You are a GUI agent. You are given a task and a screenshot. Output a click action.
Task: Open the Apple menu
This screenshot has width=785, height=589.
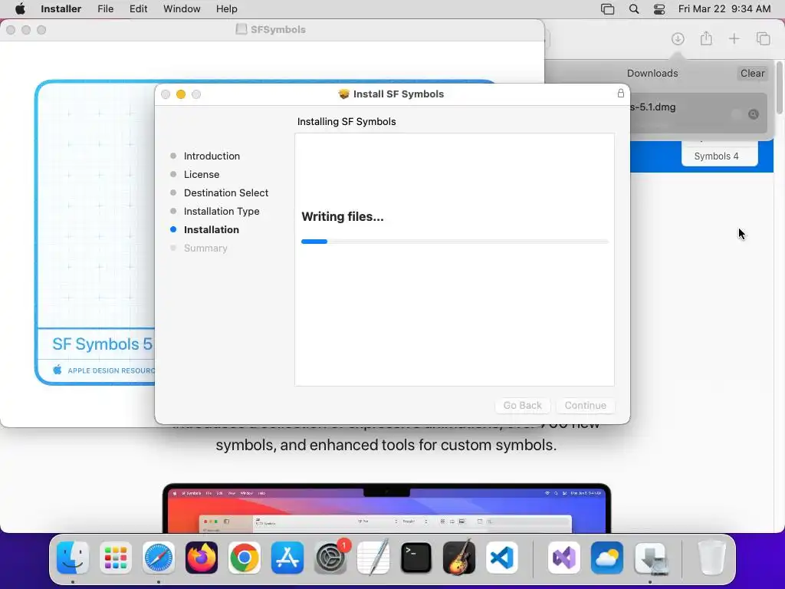click(20, 8)
